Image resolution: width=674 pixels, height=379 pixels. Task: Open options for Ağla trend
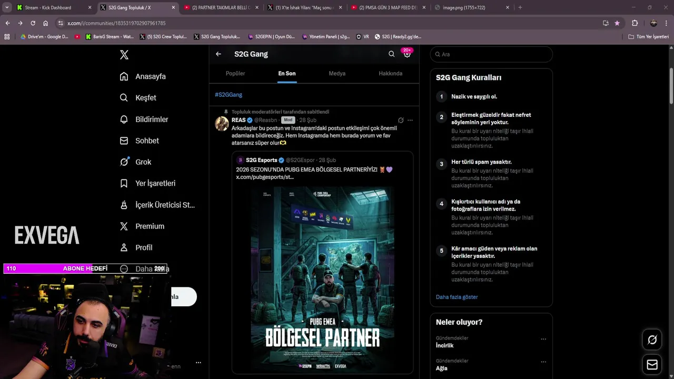tap(543, 362)
